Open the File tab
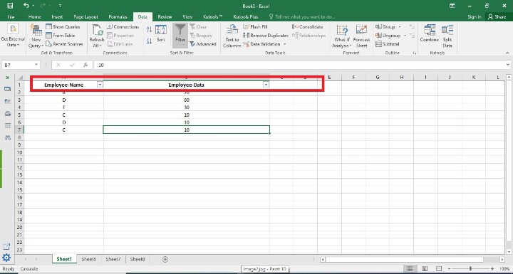Screen dimensions: 513x274 pos(11,16)
